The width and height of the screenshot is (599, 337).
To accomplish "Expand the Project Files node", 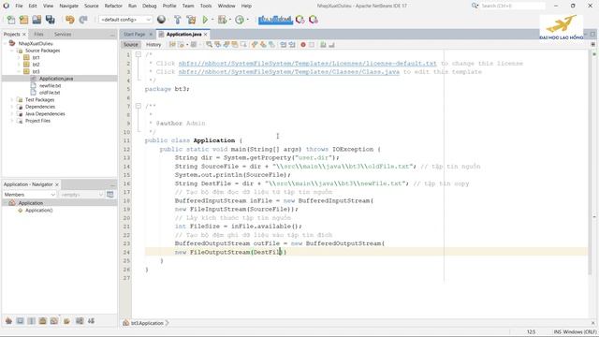I will point(12,121).
